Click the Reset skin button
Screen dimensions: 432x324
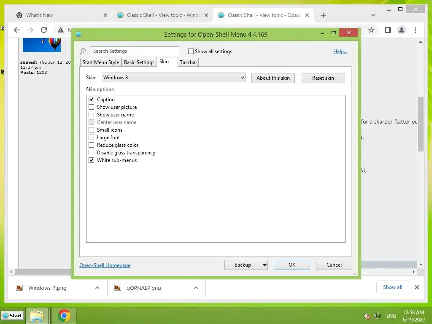(x=323, y=78)
